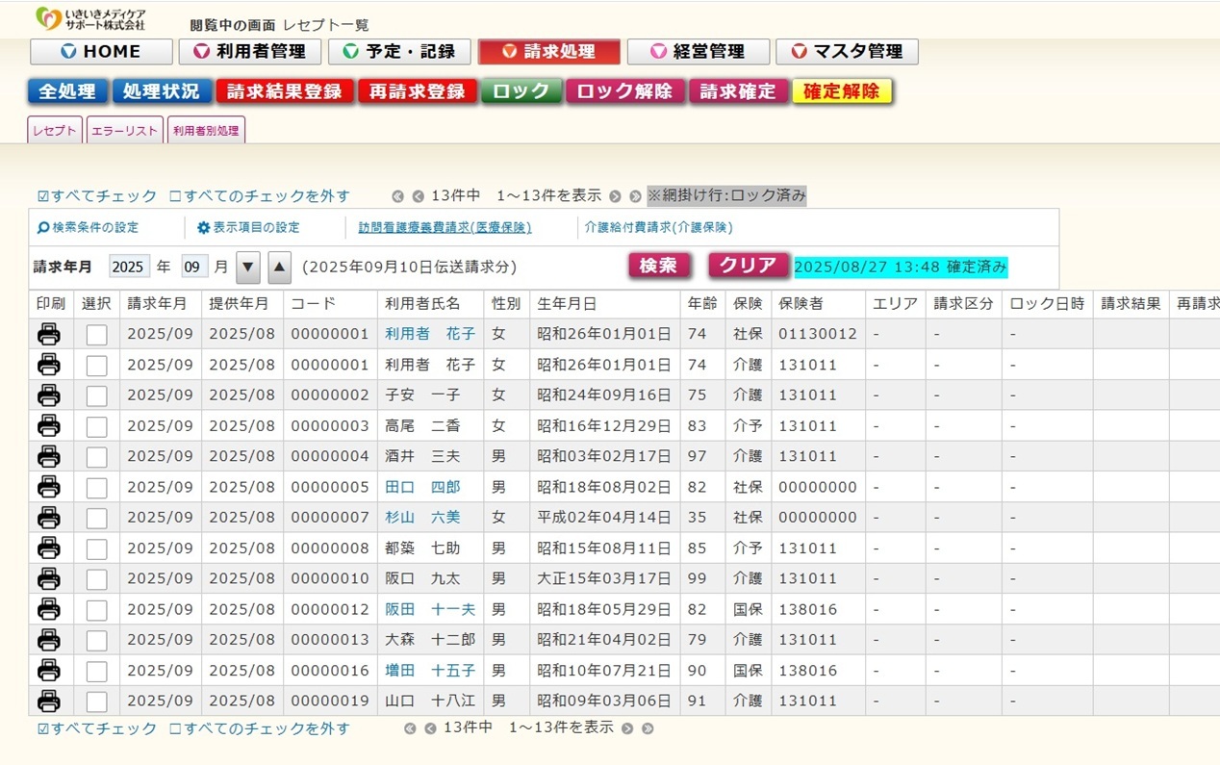This screenshot has height=765, width=1220.
Task: Open 表示項目の設定 gear icon
Action: point(203,228)
